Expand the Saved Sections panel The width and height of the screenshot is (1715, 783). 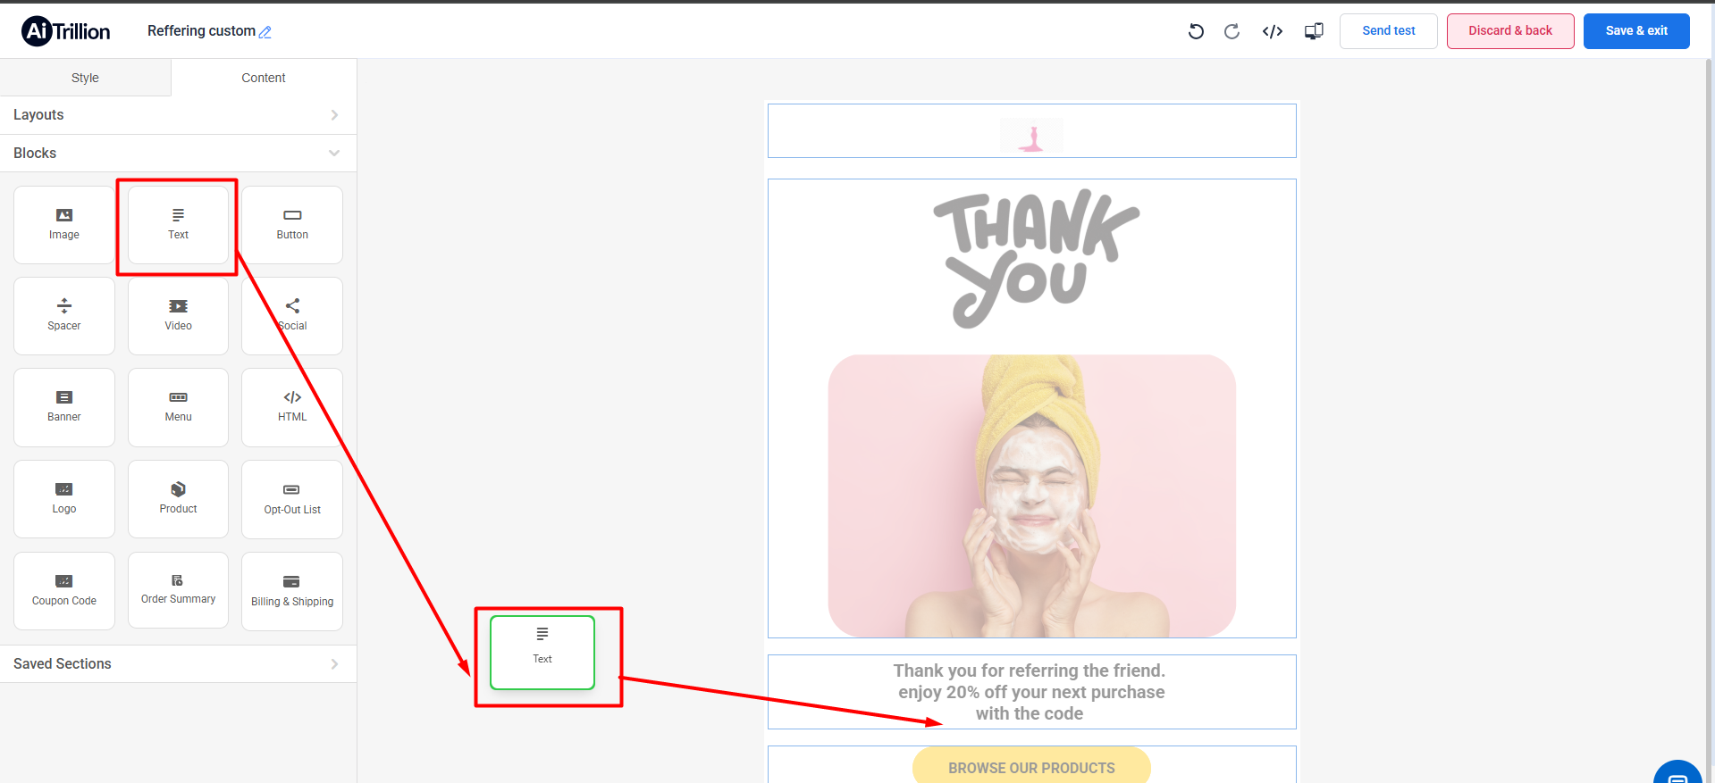178,664
